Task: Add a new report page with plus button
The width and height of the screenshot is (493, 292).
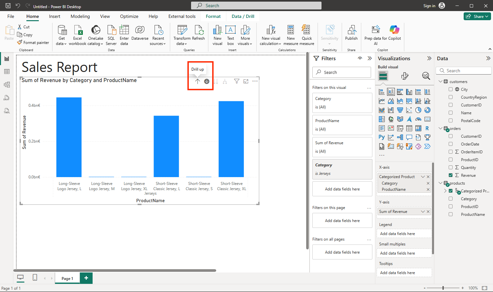Action: pos(86,278)
